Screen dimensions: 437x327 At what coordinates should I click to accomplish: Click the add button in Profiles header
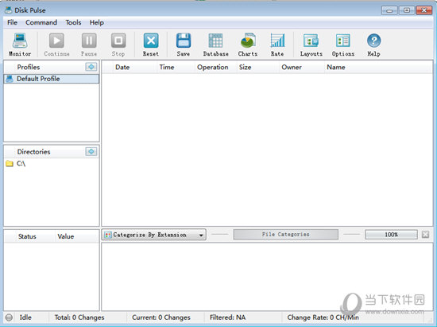pos(91,67)
